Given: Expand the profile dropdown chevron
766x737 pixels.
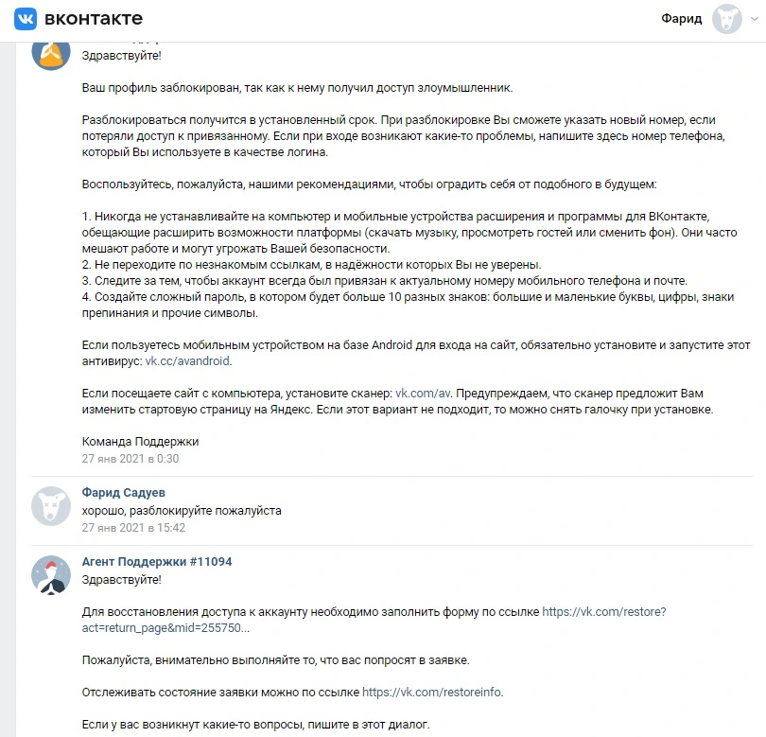Looking at the screenshot, I should (755, 19).
